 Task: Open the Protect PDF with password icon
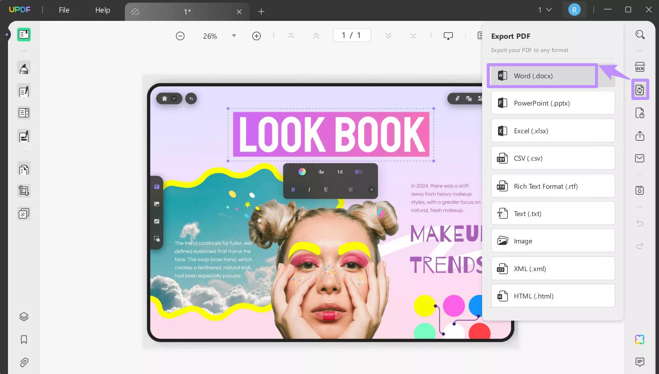point(640,113)
